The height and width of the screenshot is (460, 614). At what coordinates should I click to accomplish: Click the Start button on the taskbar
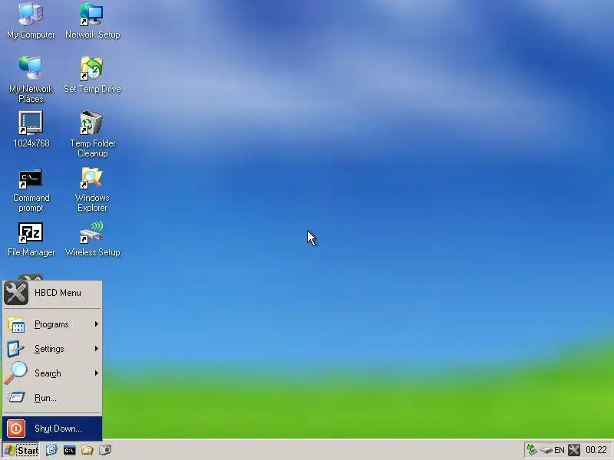point(21,450)
